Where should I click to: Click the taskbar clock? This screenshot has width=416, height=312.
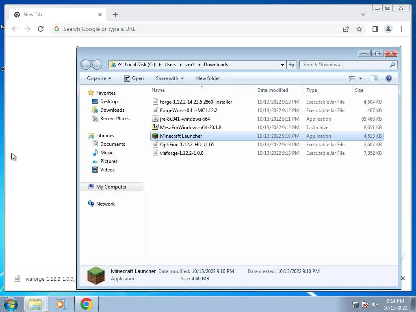coord(395,304)
